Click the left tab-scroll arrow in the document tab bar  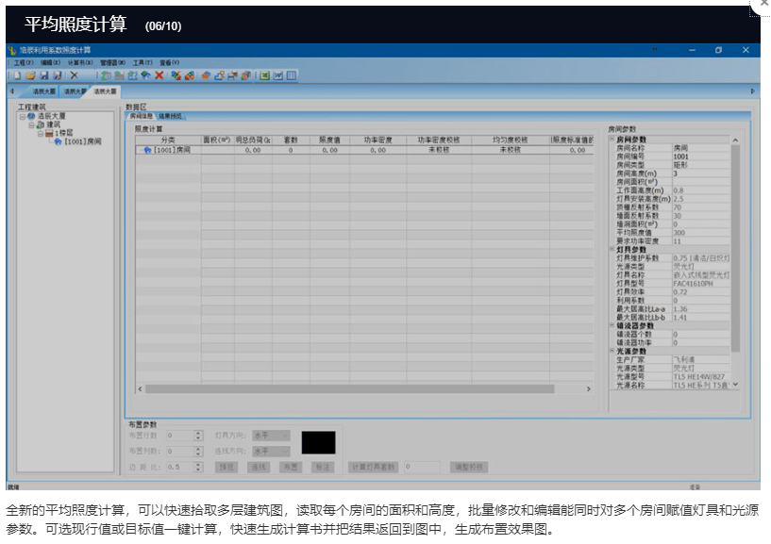coord(12,91)
